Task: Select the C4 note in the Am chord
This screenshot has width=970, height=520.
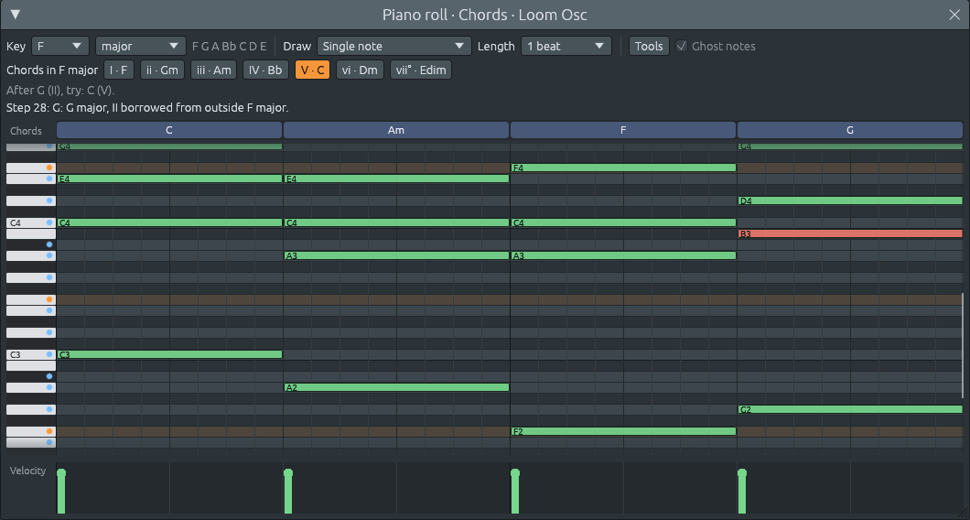Action: [396, 222]
